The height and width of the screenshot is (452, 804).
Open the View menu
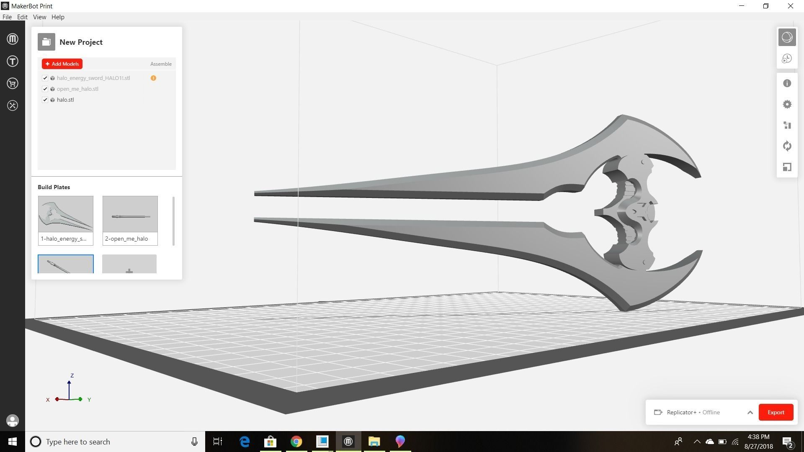tap(39, 17)
